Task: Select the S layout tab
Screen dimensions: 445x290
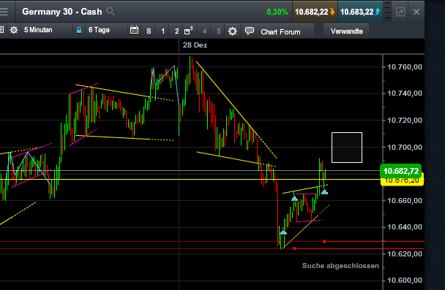Action: (x=149, y=31)
